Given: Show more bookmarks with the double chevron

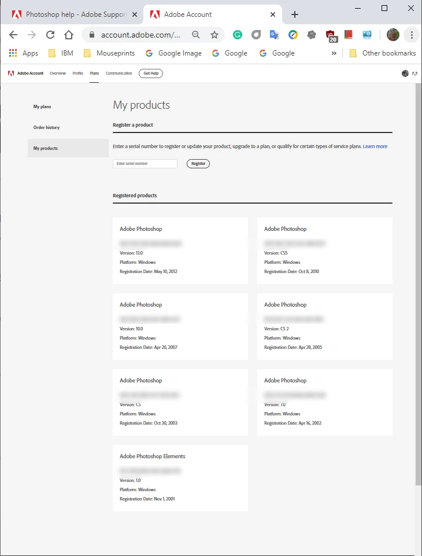Looking at the screenshot, I should (x=334, y=53).
